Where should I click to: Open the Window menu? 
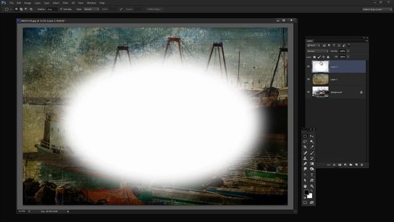(x=92, y=3)
